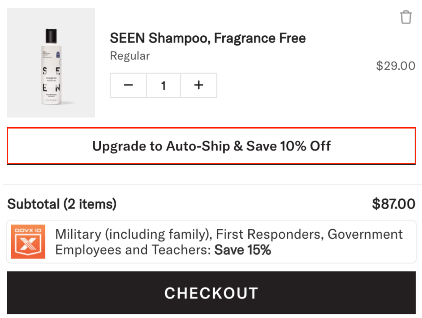The height and width of the screenshot is (318, 422).
Task: Open the Military and First Responders discount banner
Action: pyautogui.click(x=211, y=242)
